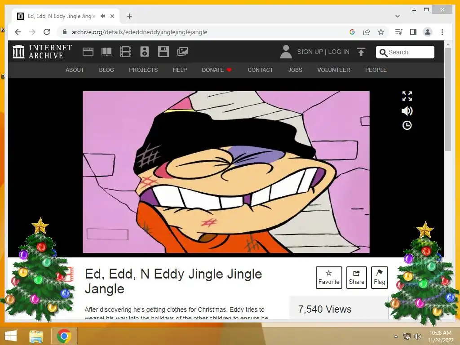
Task: Open the Web (Wayback) media icon
Action: coord(88,52)
